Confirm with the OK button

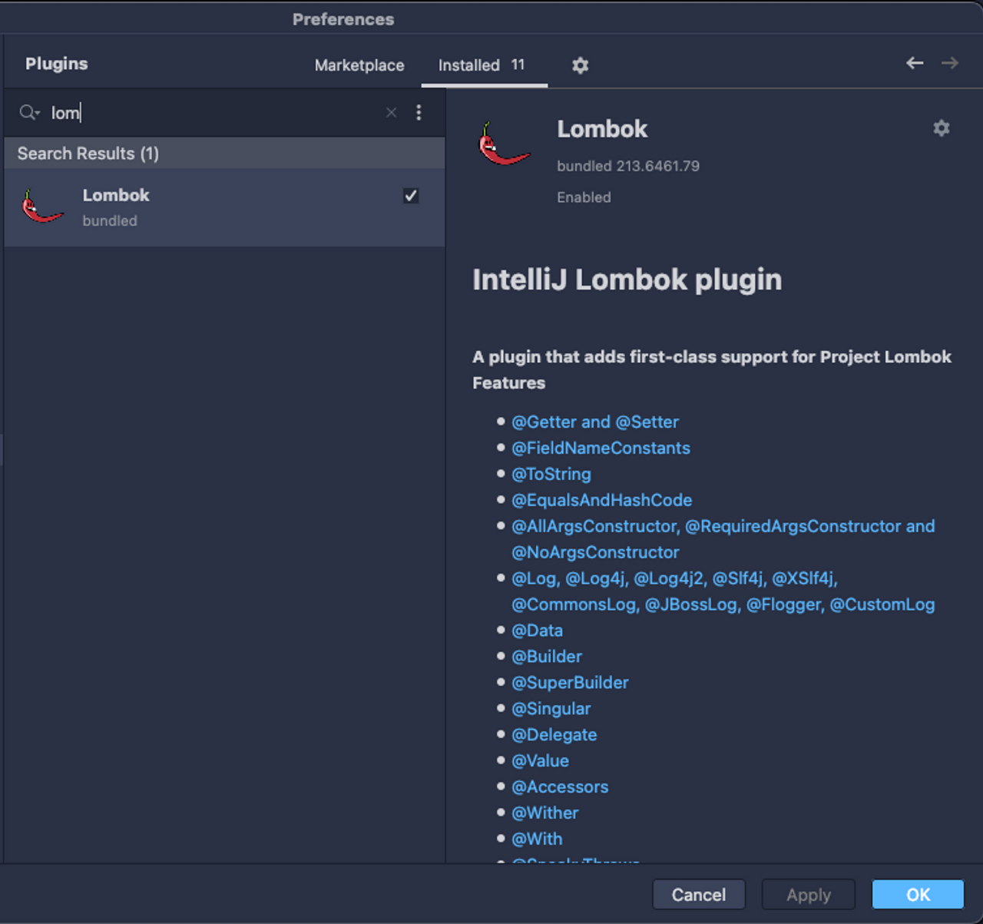coord(918,895)
